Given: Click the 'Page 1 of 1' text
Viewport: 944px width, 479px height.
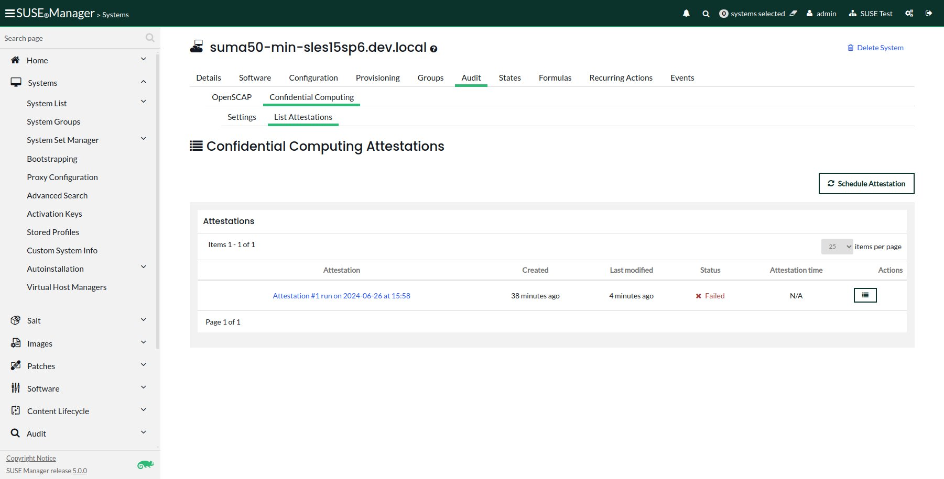Looking at the screenshot, I should pos(223,322).
